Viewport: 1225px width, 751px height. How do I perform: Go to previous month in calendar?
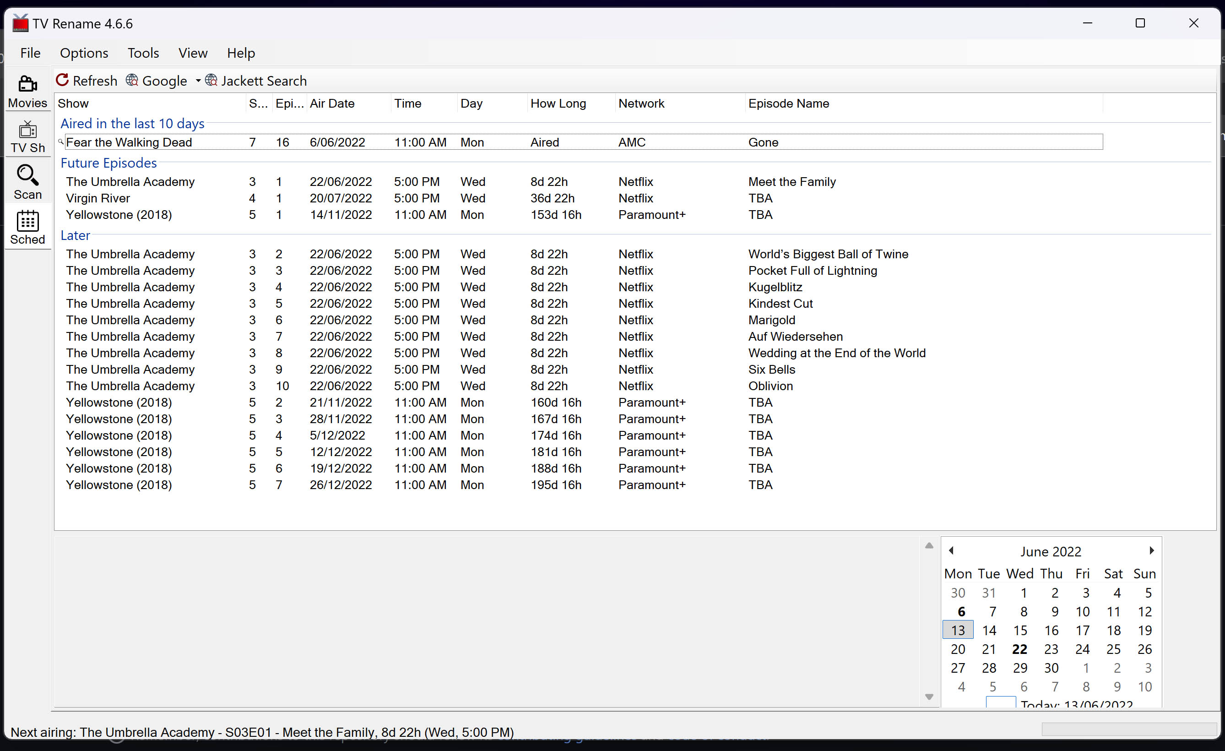click(x=951, y=550)
